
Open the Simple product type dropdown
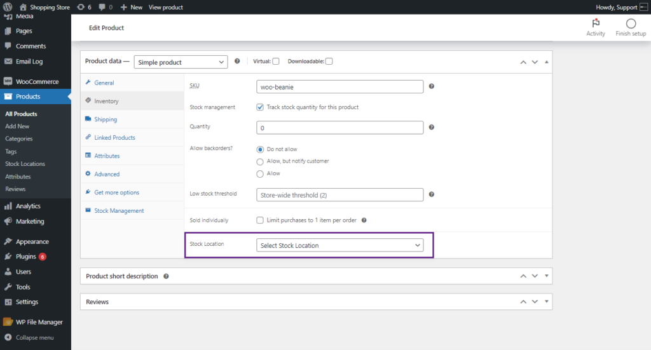pos(181,62)
